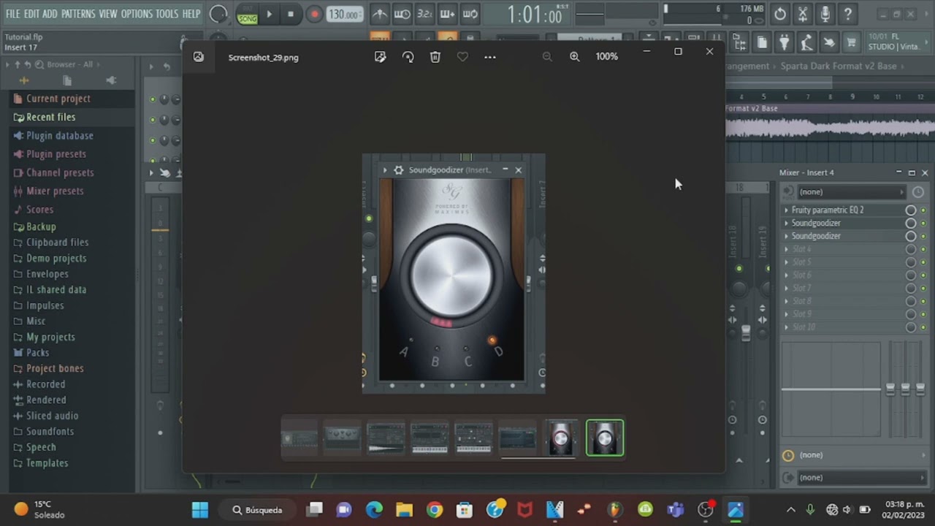
Task: Open FL Studio PATTERNS menu
Action: [x=78, y=14]
